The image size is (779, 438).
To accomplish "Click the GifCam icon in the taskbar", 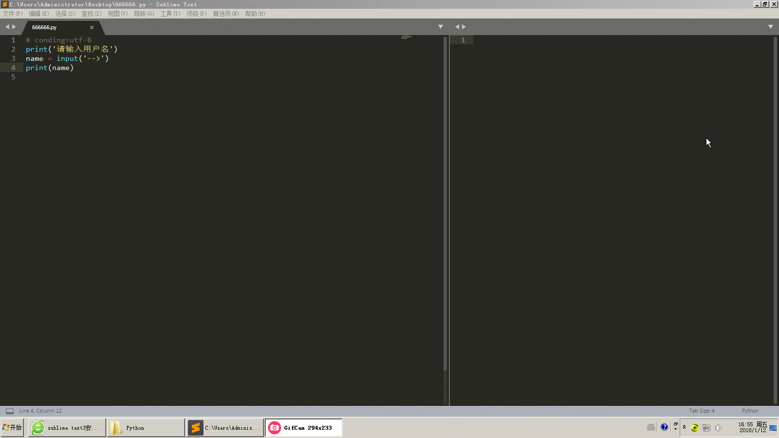I will click(275, 427).
